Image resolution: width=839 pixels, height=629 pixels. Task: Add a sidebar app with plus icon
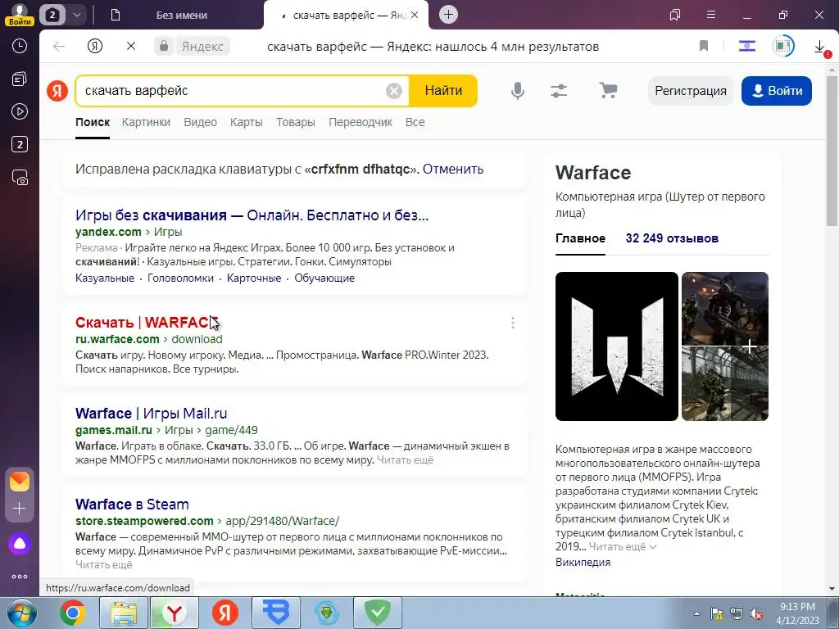click(20, 508)
